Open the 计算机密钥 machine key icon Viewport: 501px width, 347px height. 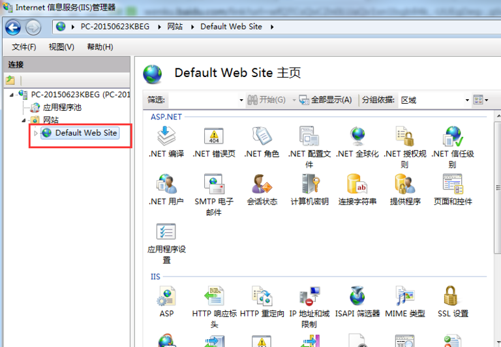click(x=309, y=184)
